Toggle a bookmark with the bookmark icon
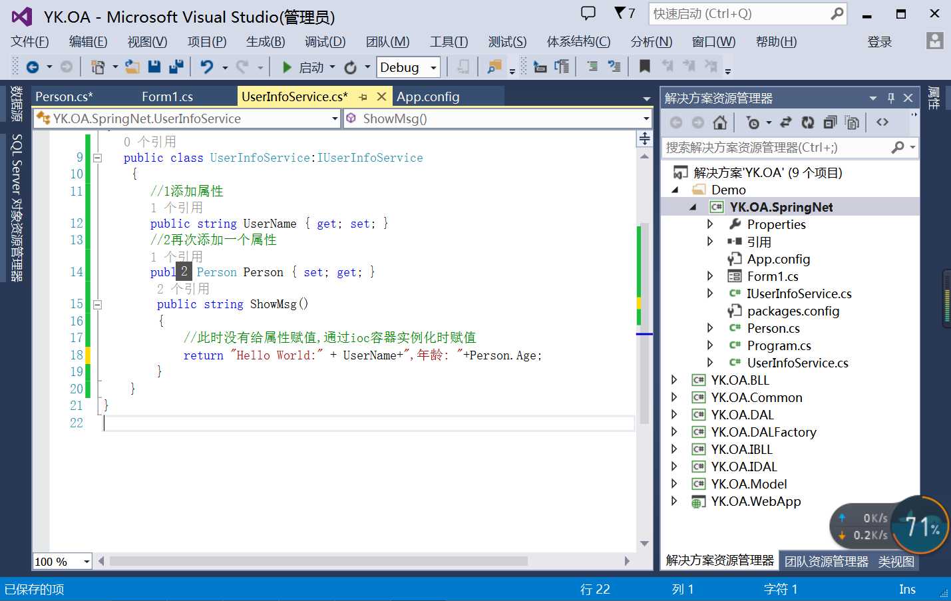This screenshot has height=601, width=951. point(644,67)
